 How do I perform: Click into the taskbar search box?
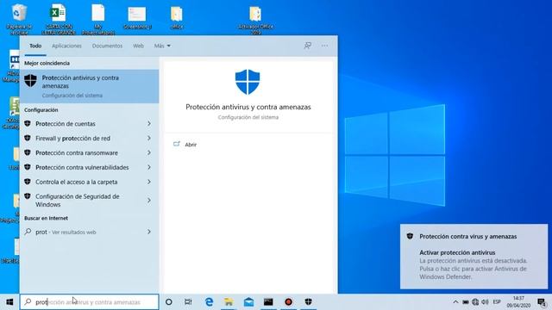click(90, 302)
